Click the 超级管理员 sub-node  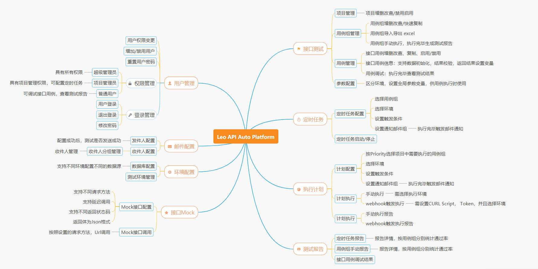(105, 72)
